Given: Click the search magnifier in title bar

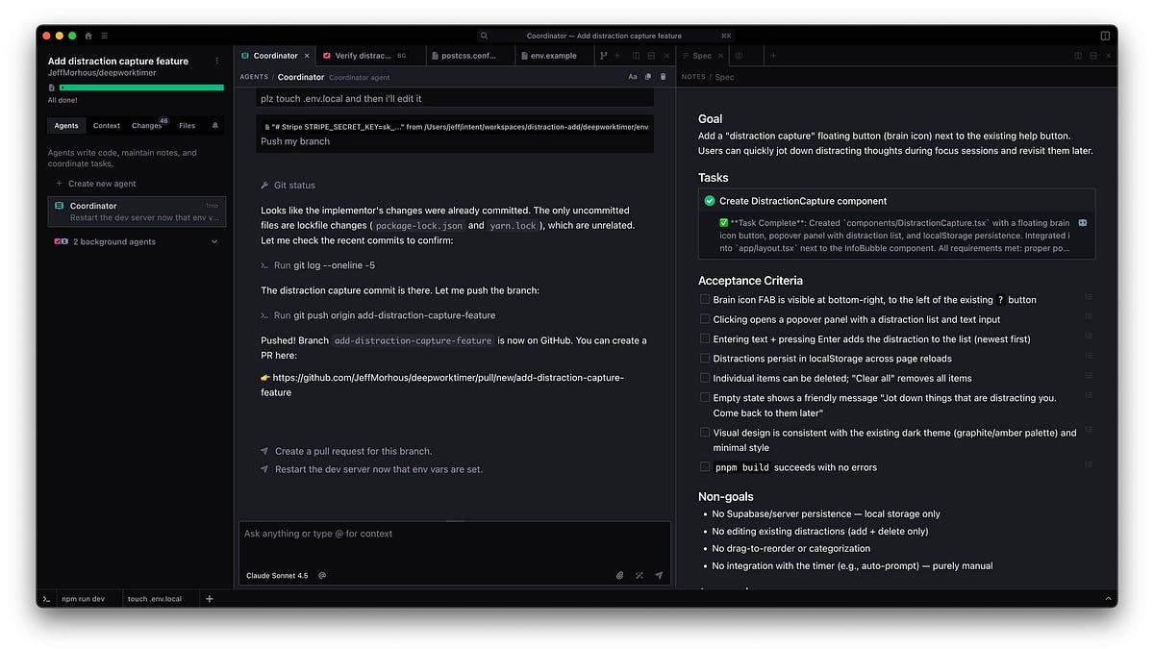Looking at the screenshot, I should point(484,36).
